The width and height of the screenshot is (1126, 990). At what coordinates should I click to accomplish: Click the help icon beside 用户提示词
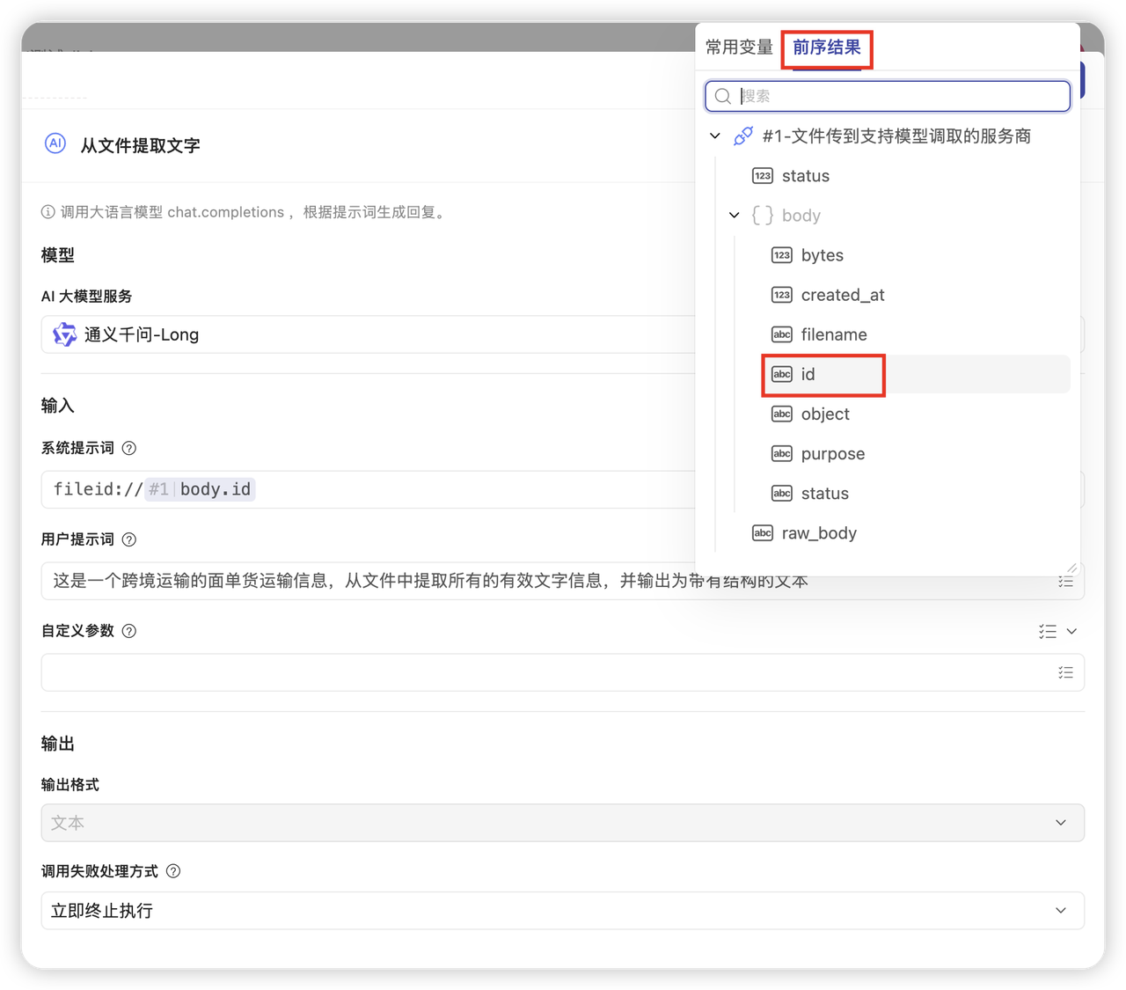pos(128,539)
